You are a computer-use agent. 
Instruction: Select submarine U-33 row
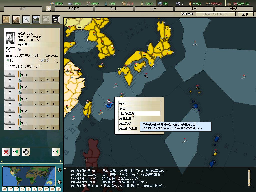32,112
